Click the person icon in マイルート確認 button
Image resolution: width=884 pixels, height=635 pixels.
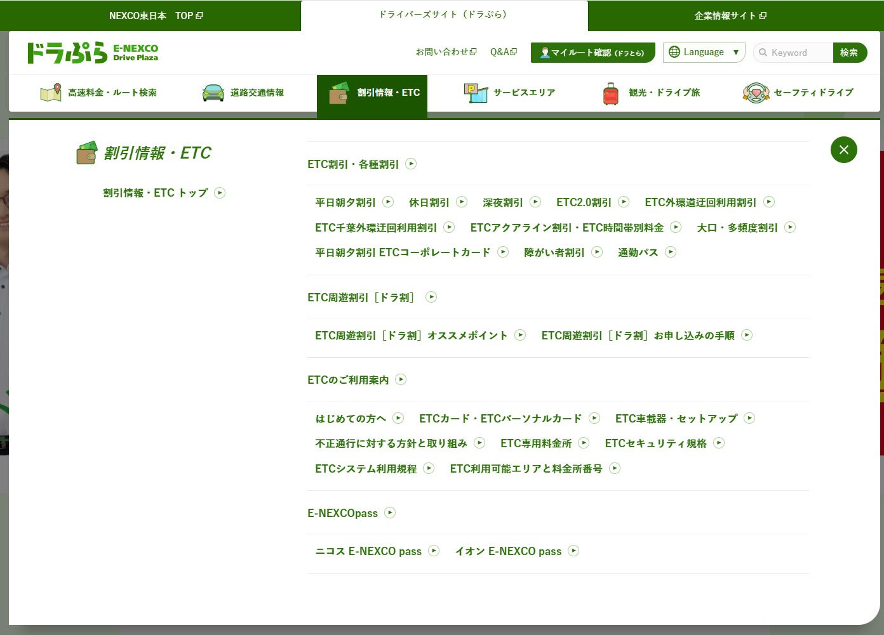(545, 53)
